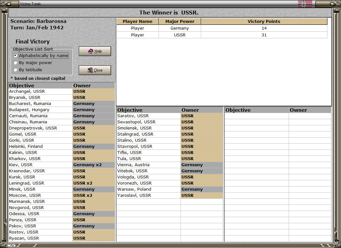This screenshot has height=248, width=341.
Task: Select the Kursk, USSR objective
Action: point(40,177)
